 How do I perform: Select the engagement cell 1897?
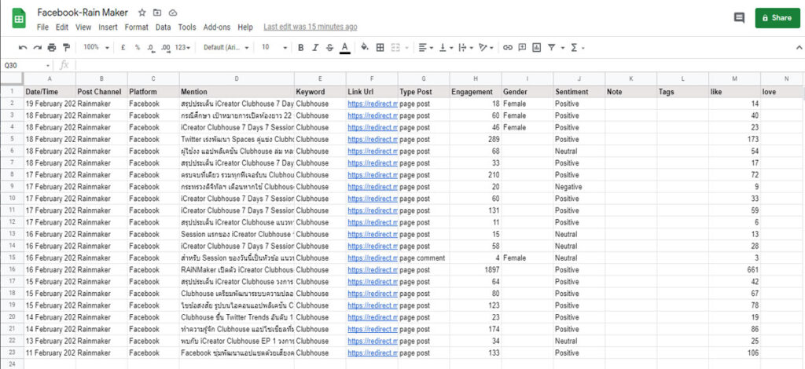click(476, 269)
